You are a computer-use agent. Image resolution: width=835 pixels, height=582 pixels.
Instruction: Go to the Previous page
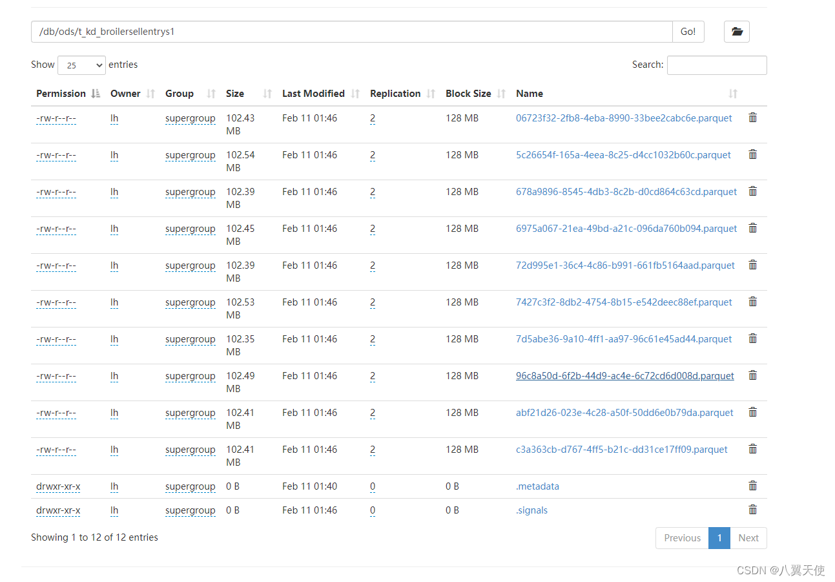point(682,538)
